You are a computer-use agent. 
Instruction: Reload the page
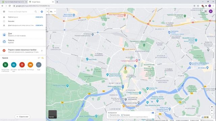click(x=10, y=6)
